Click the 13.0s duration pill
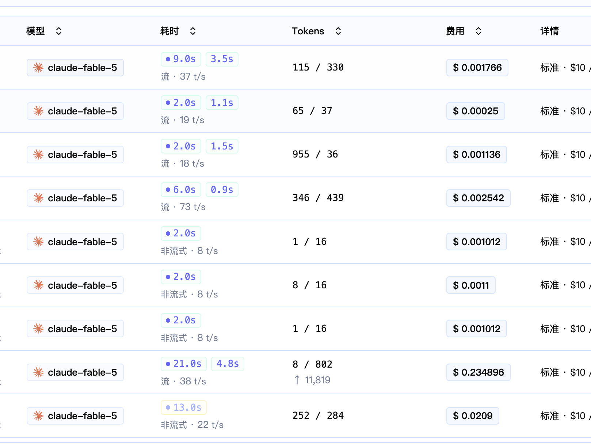 (x=184, y=407)
